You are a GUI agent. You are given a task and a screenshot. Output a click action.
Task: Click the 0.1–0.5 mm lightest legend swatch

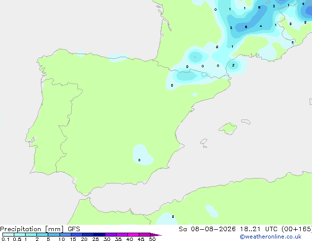point(8,235)
